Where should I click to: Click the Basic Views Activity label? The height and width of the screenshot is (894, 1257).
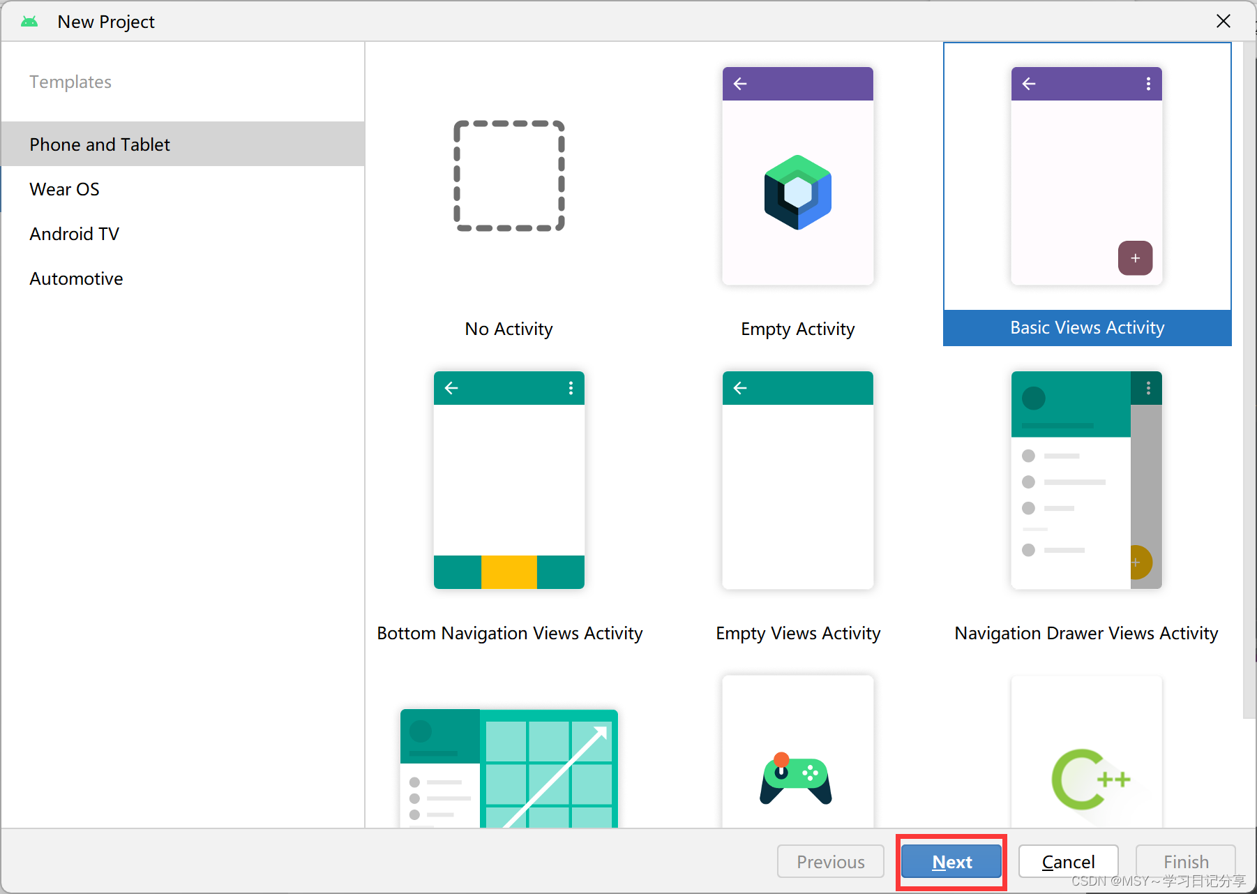1087,327
